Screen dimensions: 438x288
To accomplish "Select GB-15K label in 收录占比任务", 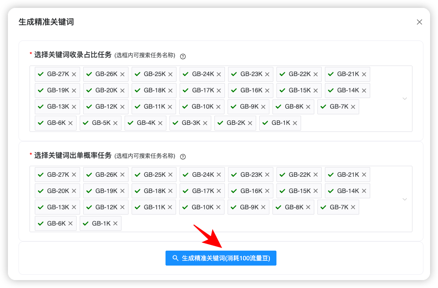I will [300, 90].
